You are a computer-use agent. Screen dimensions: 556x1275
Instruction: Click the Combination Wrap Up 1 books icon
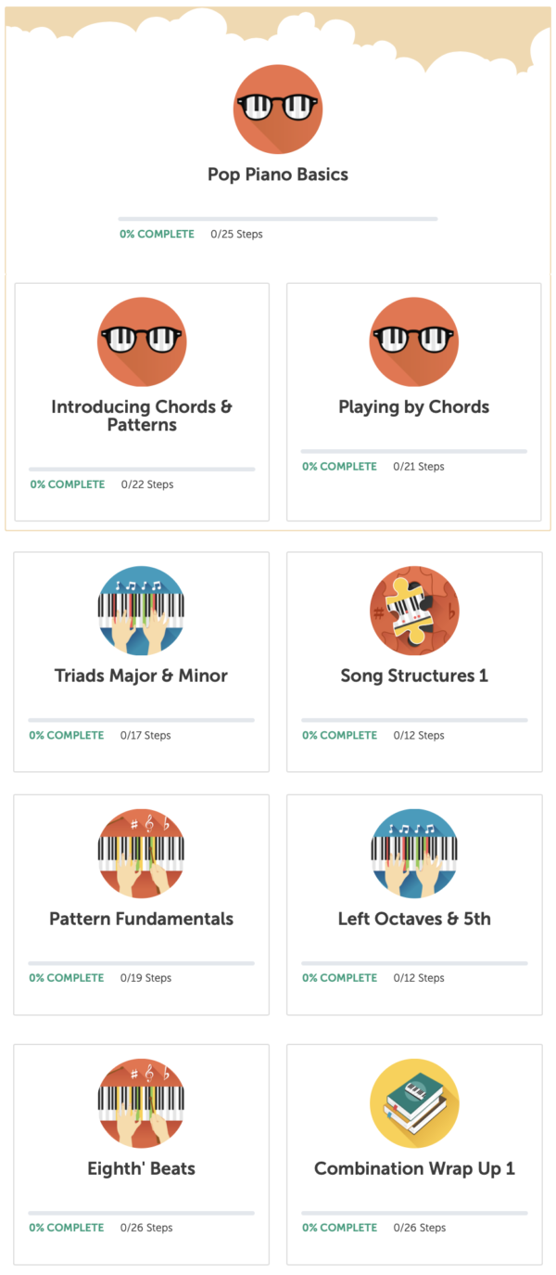pos(413,1104)
